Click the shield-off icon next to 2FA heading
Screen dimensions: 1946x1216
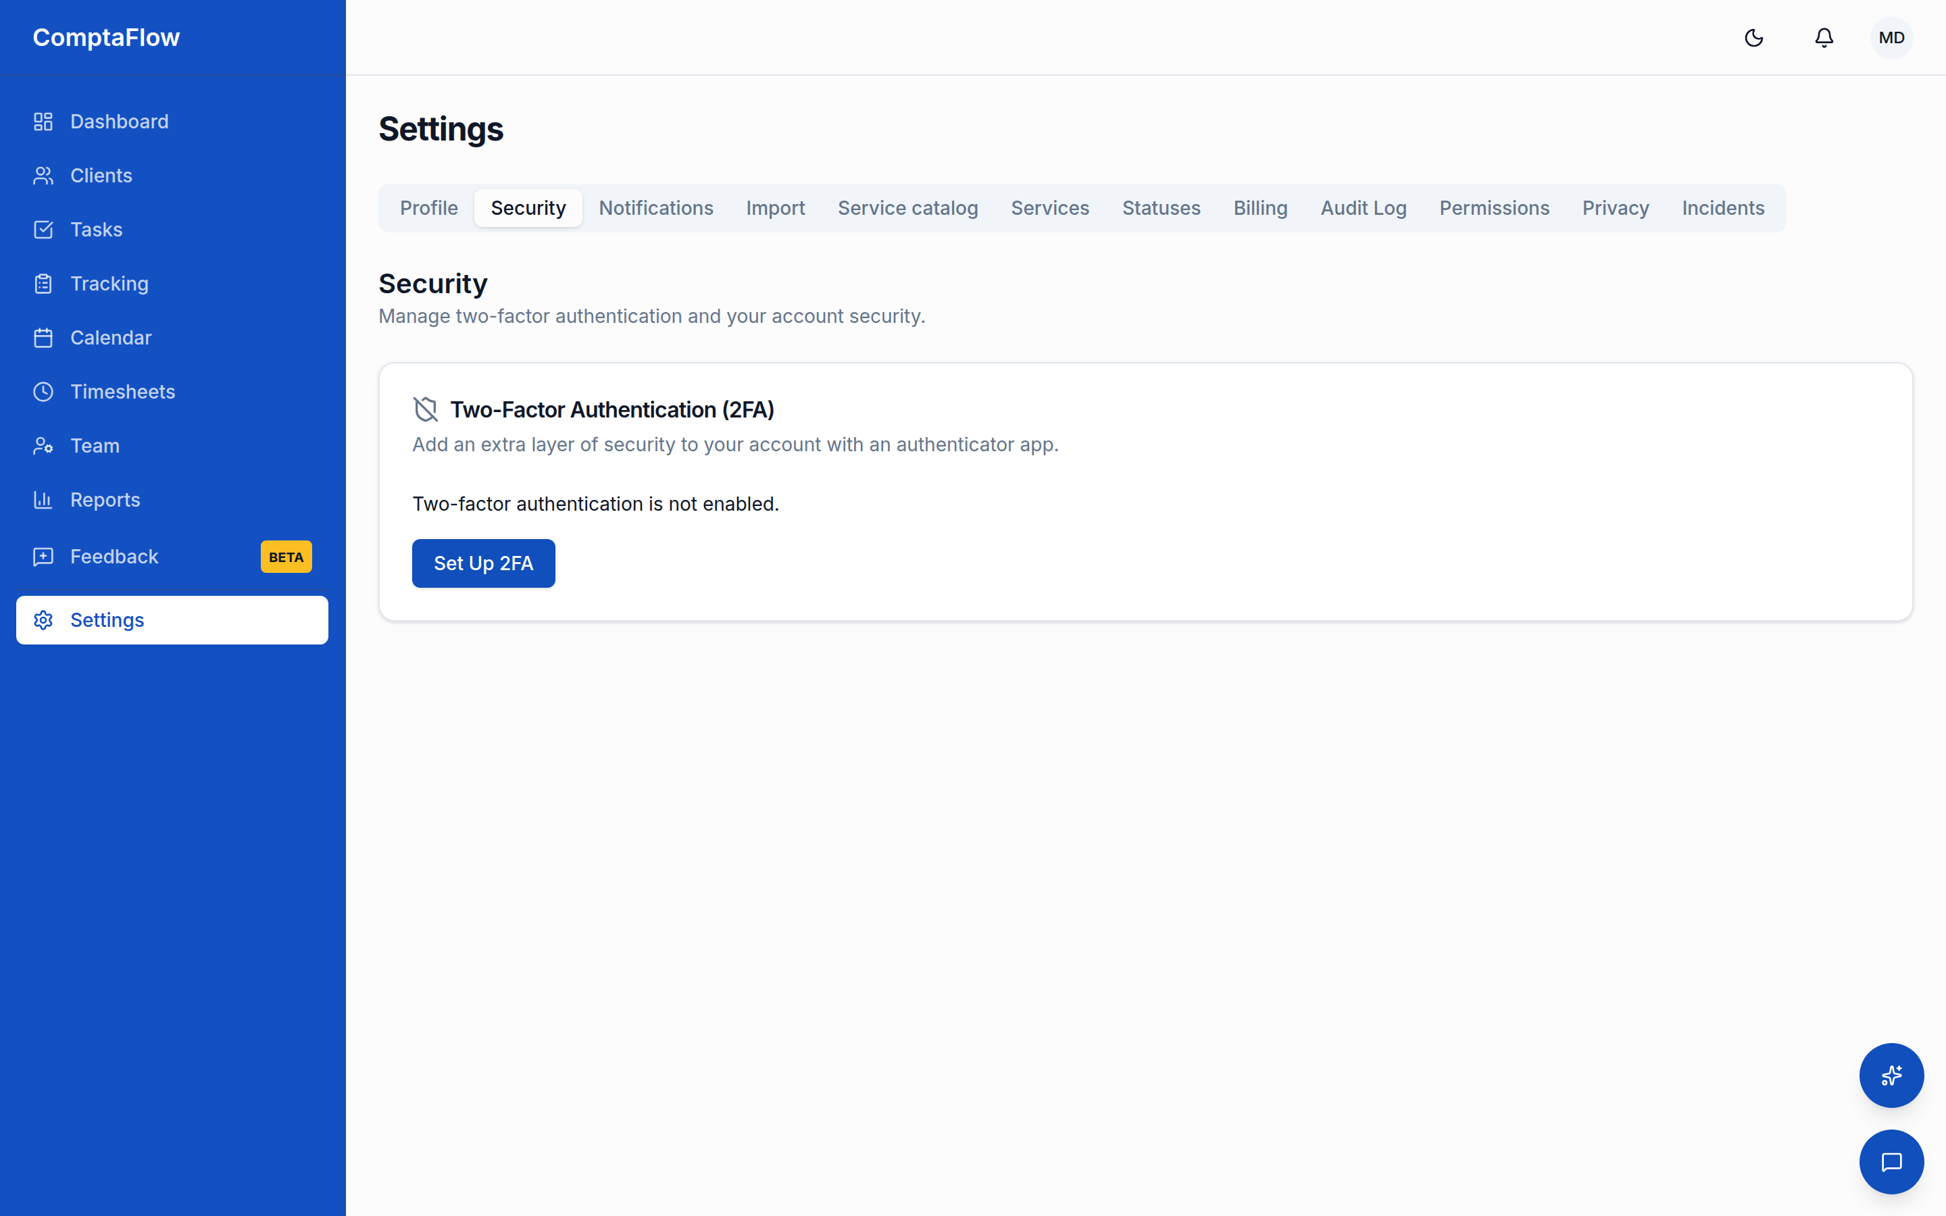[x=426, y=409]
